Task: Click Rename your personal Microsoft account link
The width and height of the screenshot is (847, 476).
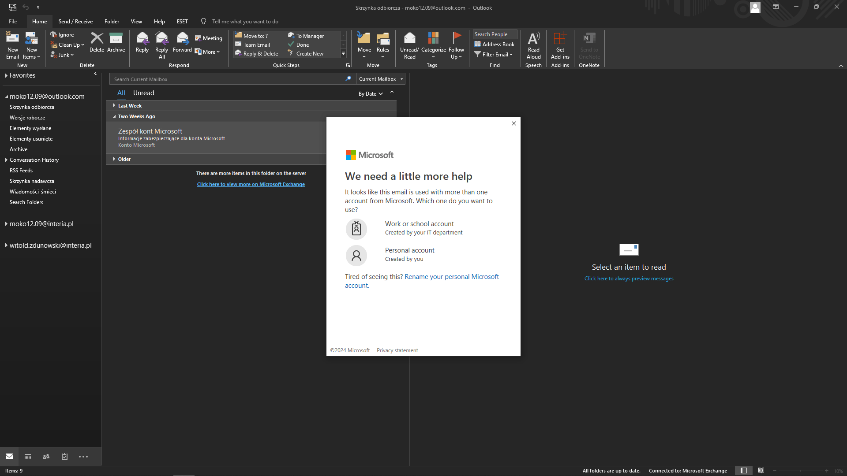Action: point(452,277)
